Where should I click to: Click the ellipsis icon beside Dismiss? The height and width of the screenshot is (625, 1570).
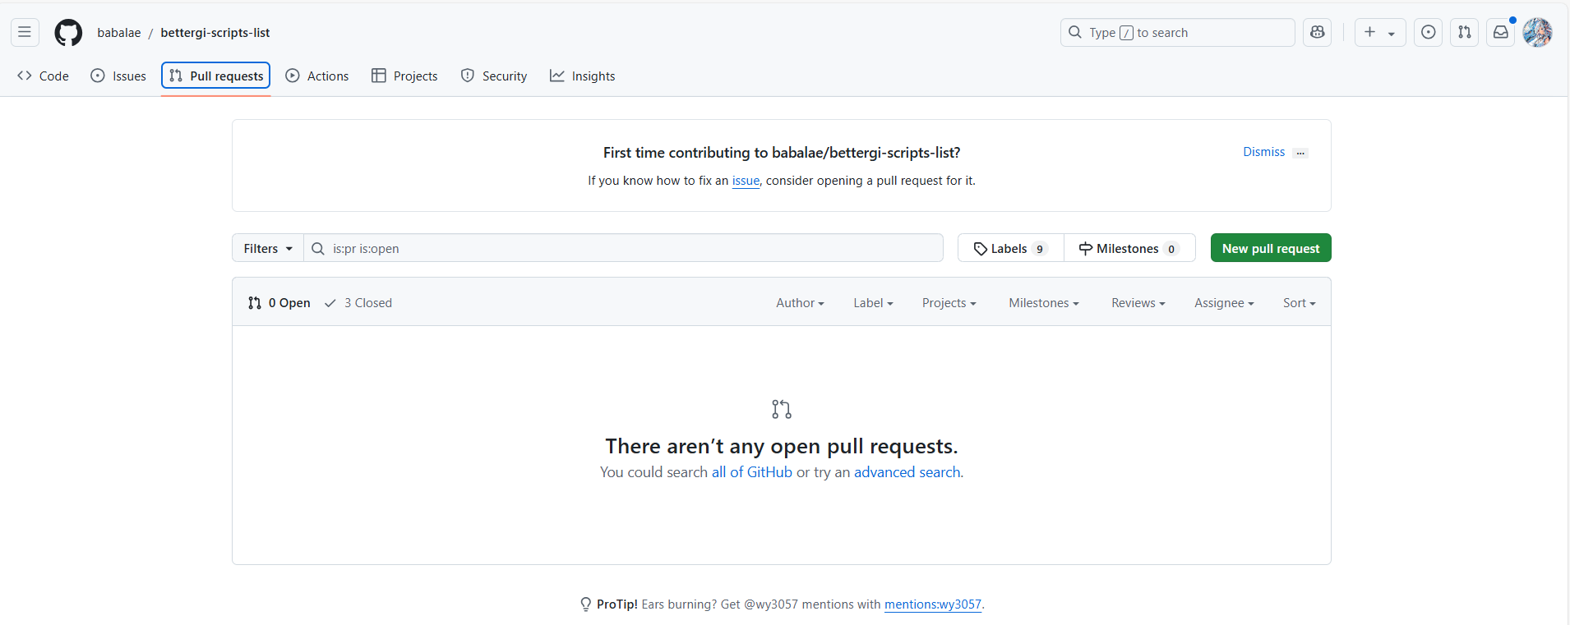(x=1300, y=153)
